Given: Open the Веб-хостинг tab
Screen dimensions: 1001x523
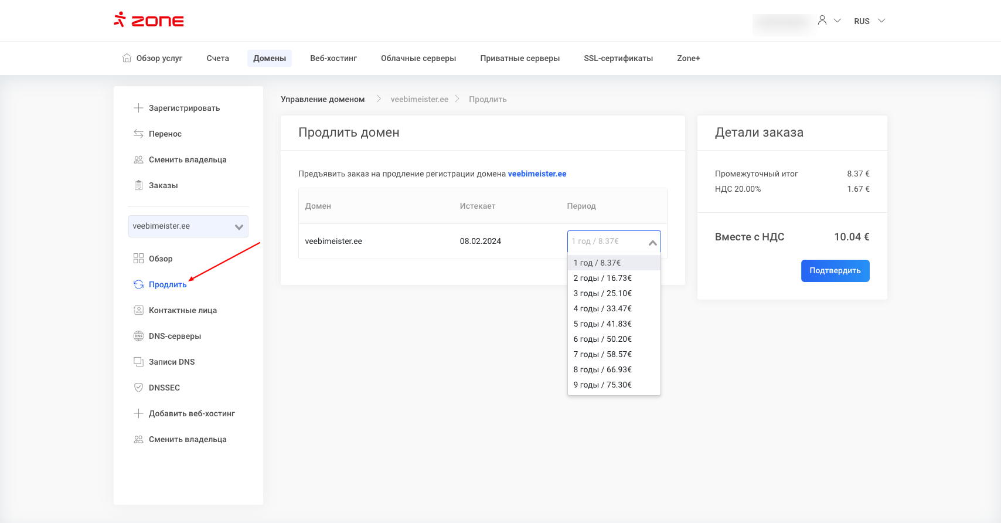Looking at the screenshot, I should (x=333, y=58).
